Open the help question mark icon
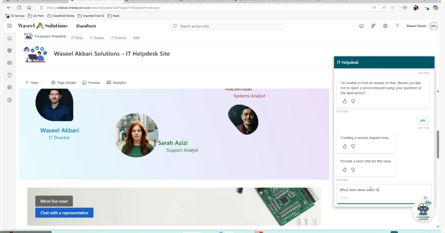The image size is (445, 233). click(397, 26)
